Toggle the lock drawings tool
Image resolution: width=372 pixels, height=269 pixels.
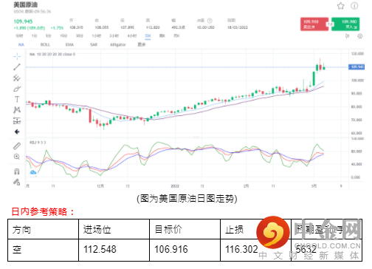[17, 182]
